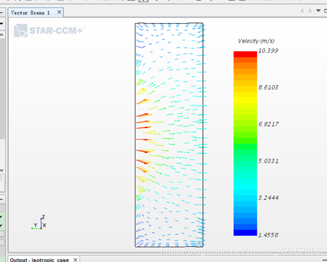Click the red high-velocity vectors at the inlet
This screenshot has height=262, width=327.
click(x=143, y=127)
